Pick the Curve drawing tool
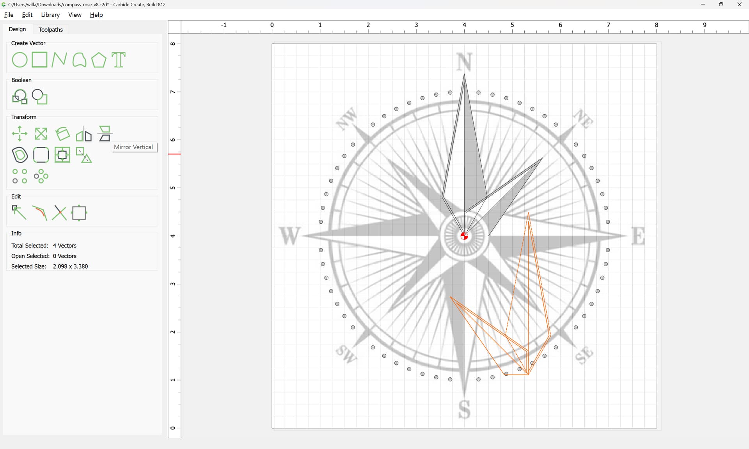 click(79, 60)
